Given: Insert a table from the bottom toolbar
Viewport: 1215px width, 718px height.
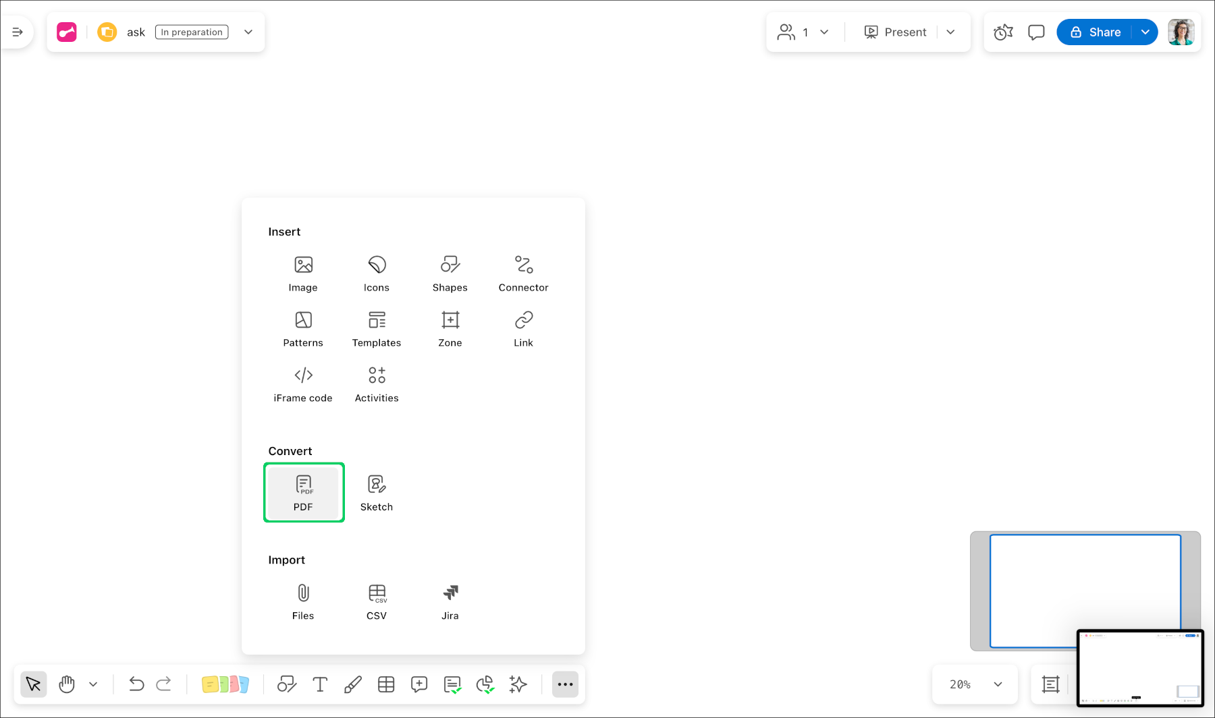Looking at the screenshot, I should point(386,684).
